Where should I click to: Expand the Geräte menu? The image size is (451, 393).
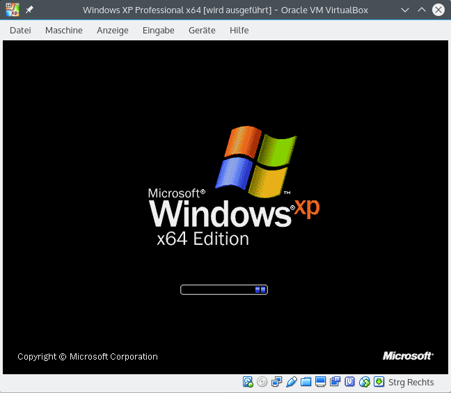(x=202, y=31)
